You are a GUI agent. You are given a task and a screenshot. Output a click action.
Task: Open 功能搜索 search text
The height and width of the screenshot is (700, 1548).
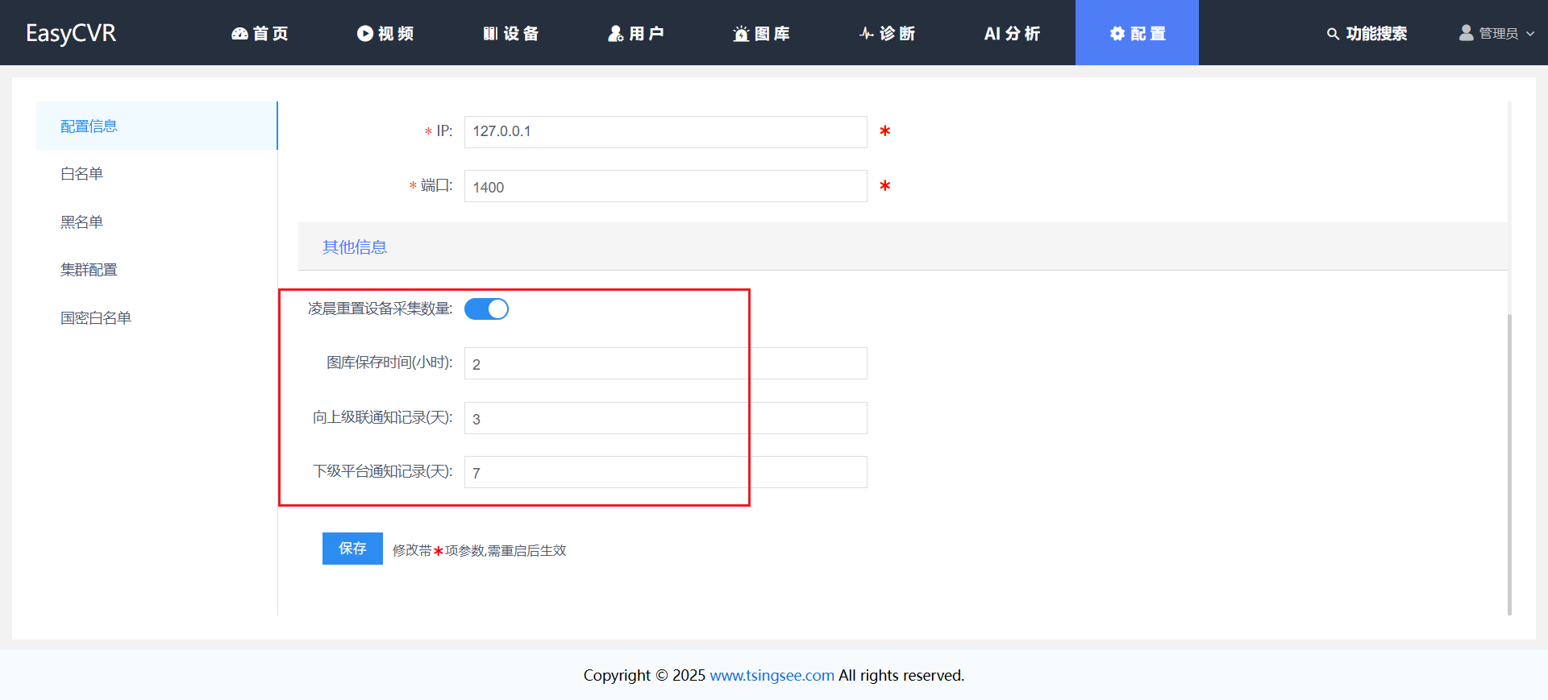(x=1376, y=33)
